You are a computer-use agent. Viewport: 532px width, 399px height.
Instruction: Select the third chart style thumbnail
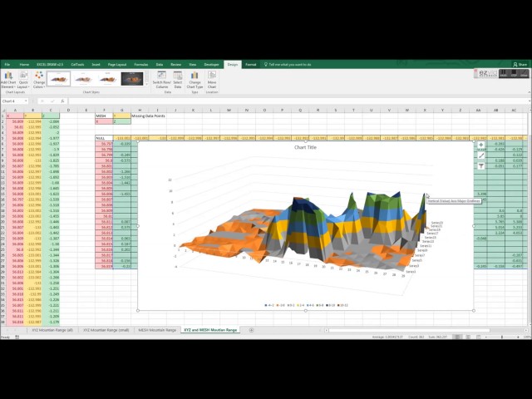tap(107, 79)
